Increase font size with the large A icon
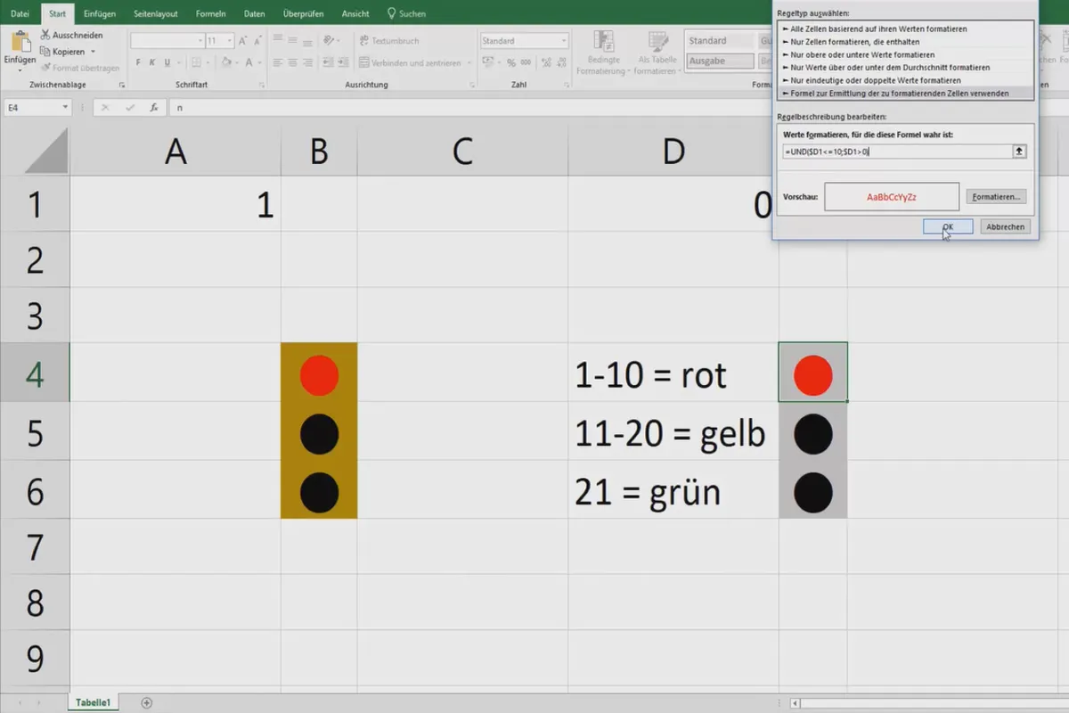This screenshot has width=1069, height=713. (x=244, y=41)
